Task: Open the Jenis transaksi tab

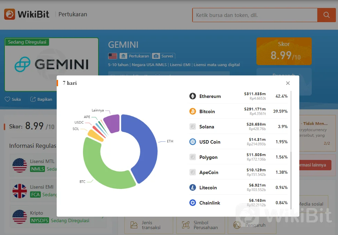Action: click(x=149, y=225)
